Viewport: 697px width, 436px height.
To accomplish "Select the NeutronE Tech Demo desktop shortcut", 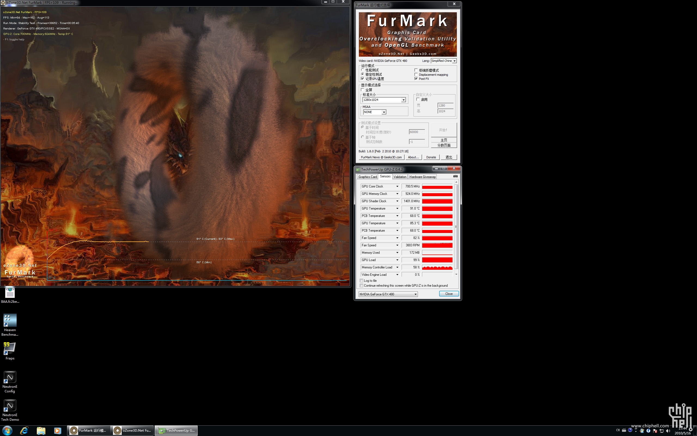I will point(10,410).
